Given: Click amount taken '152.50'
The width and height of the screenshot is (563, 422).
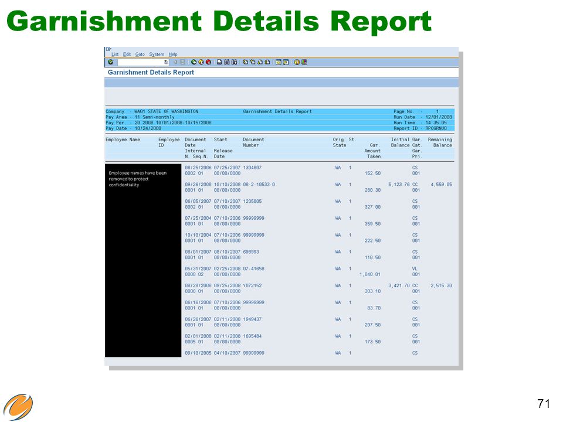Looking at the screenshot, I should (x=372, y=173).
